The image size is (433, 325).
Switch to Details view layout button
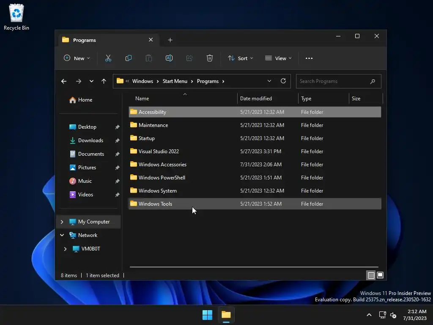coord(371,275)
